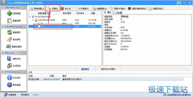Click the RAW file system cell
The height and width of the screenshot is (97, 193).
point(77,20)
